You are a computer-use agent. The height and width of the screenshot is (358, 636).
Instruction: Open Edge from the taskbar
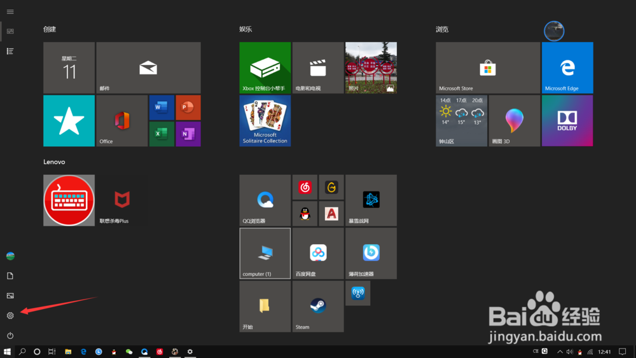(x=83, y=352)
